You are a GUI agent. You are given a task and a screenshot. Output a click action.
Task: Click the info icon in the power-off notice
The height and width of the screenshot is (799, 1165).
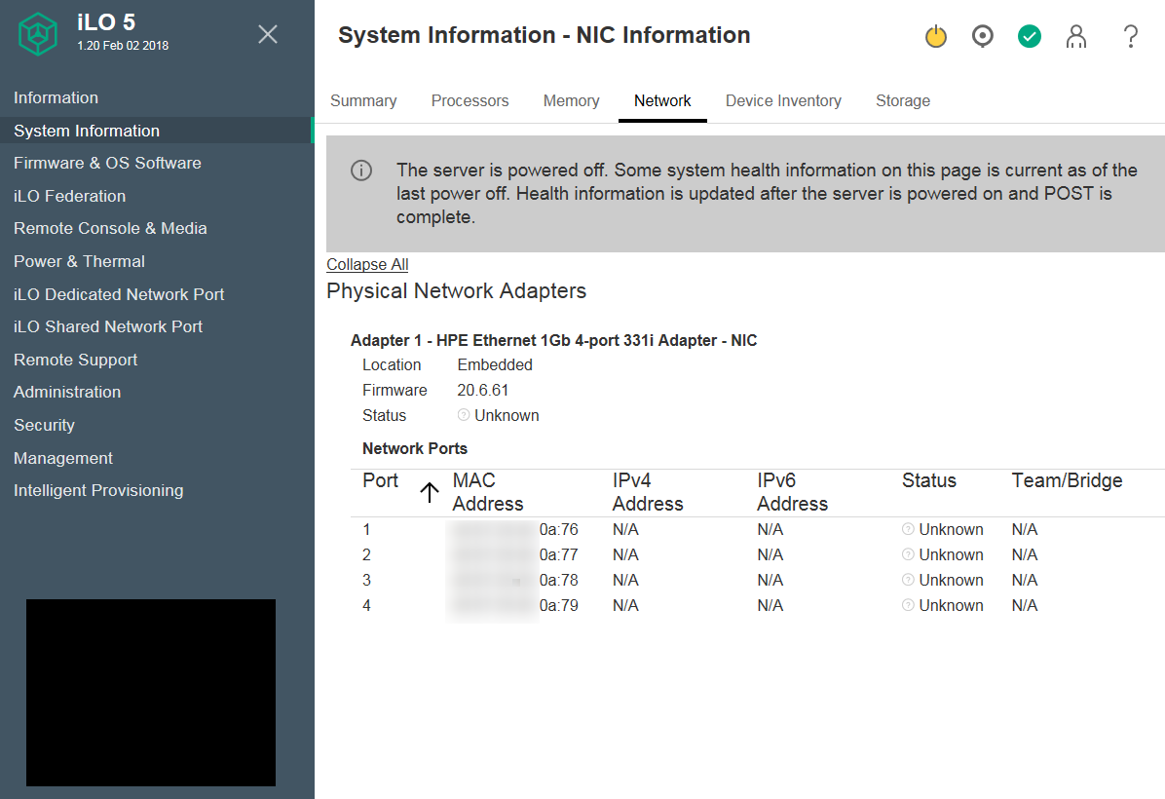tap(361, 171)
